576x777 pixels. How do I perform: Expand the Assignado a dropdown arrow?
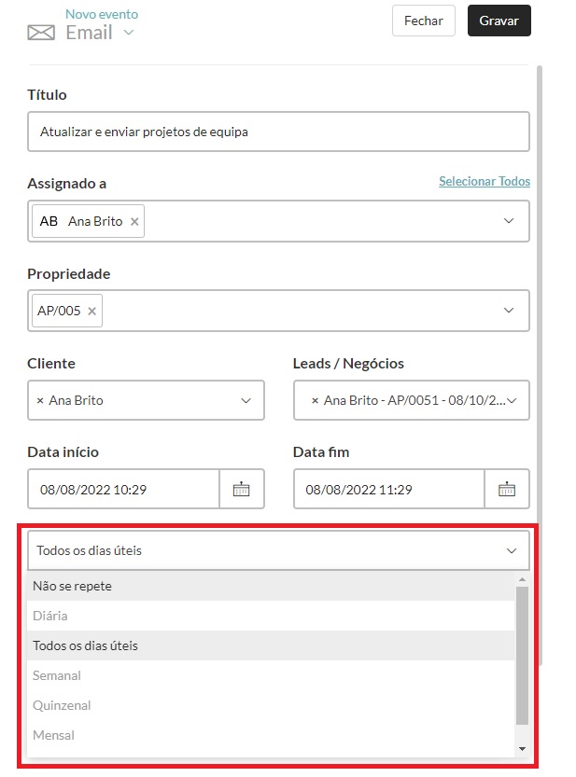tap(509, 221)
